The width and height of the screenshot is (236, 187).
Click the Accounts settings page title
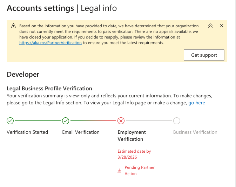tap(40, 8)
